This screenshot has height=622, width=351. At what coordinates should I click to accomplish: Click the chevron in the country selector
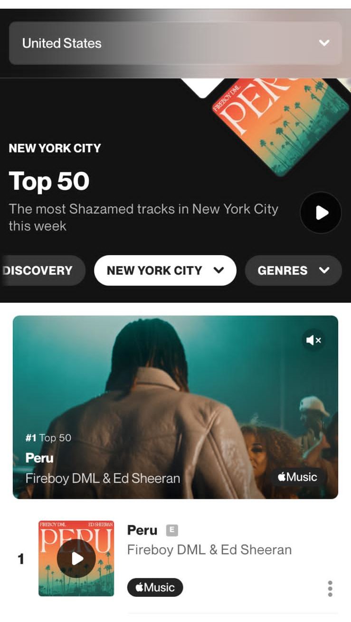pyautogui.click(x=324, y=43)
